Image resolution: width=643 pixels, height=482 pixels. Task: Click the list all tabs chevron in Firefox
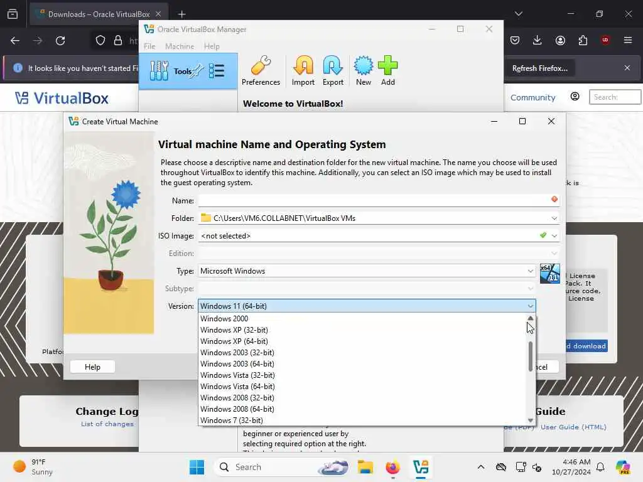coord(519,14)
